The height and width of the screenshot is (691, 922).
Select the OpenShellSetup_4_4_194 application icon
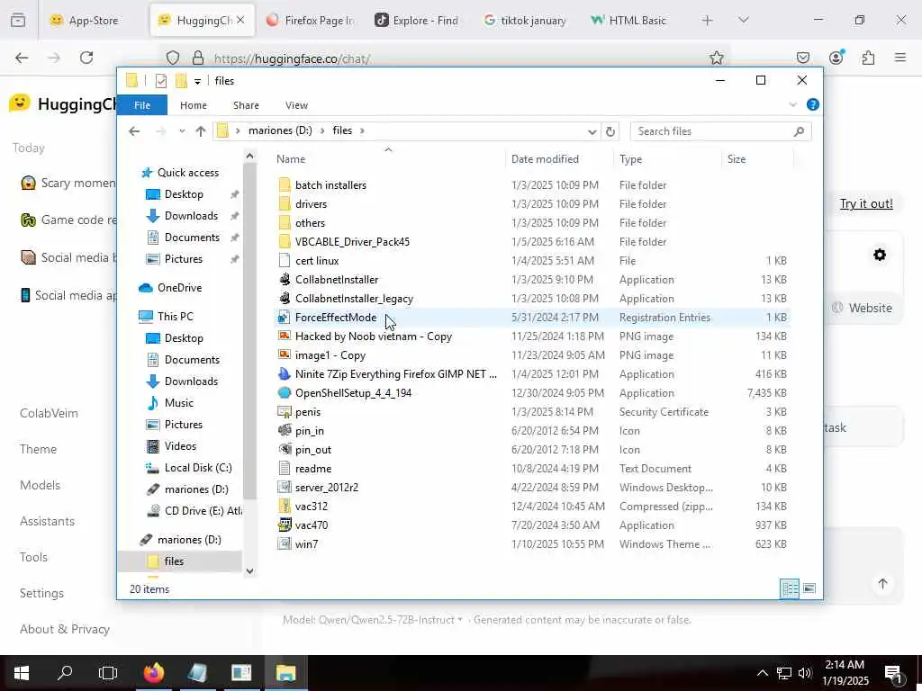click(285, 393)
